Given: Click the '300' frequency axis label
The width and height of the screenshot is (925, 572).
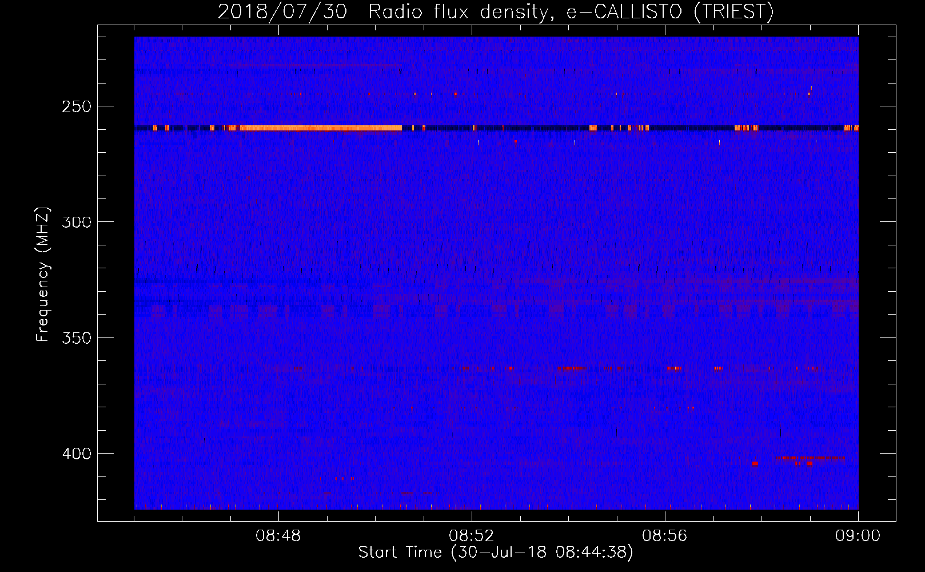Looking at the screenshot, I should click(x=77, y=222).
